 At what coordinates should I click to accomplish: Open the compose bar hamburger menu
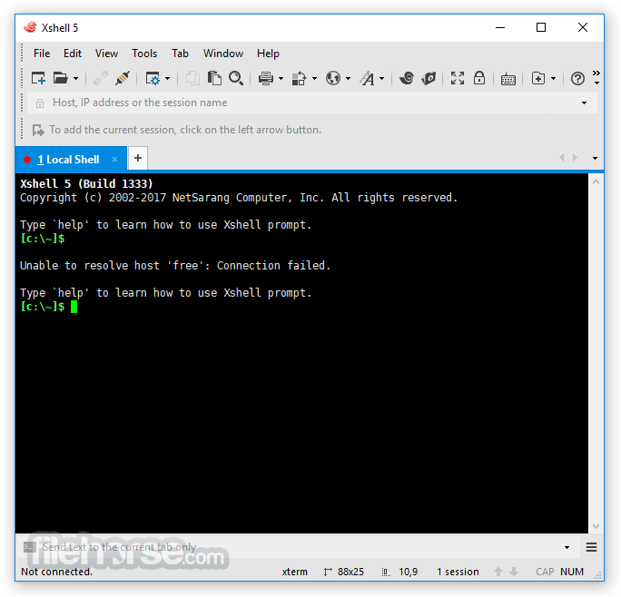[591, 547]
